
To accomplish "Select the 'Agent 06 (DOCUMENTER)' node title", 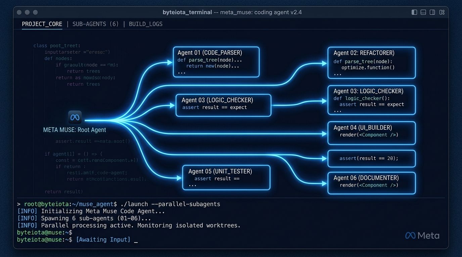I will tap(366, 178).
